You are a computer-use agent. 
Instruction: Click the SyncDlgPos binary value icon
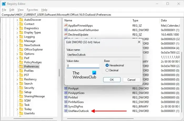[66, 106]
